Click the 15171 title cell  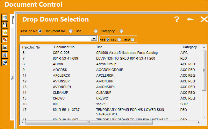[101, 104]
